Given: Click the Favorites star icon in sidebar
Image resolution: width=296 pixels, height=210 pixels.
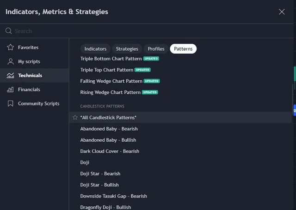Looking at the screenshot, I should coord(10,48).
